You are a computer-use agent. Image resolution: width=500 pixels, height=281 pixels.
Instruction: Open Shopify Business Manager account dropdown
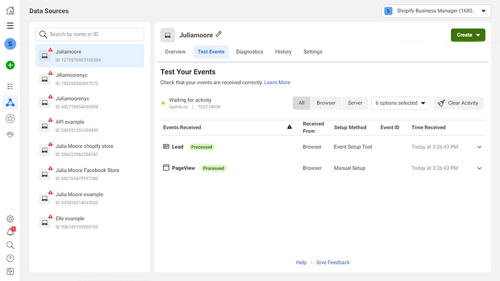click(436, 11)
